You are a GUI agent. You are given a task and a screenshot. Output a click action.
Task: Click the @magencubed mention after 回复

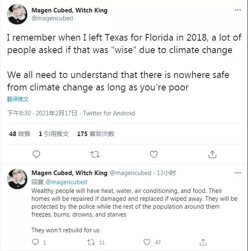point(66,182)
